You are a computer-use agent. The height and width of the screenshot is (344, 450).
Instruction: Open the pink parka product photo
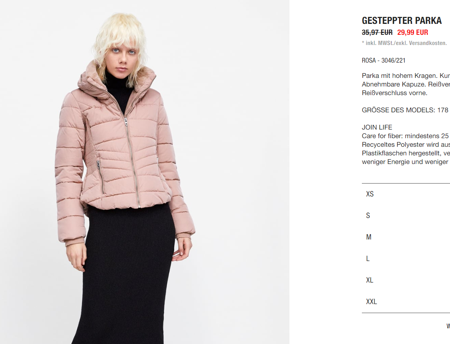tap(145, 172)
